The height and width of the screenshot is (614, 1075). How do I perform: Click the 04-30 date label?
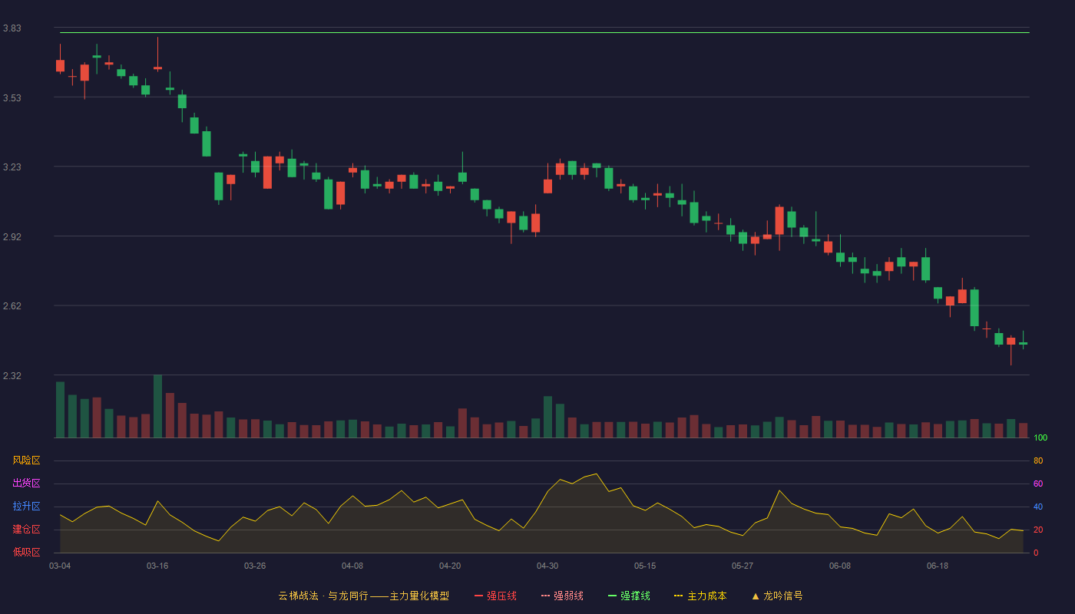point(547,566)
